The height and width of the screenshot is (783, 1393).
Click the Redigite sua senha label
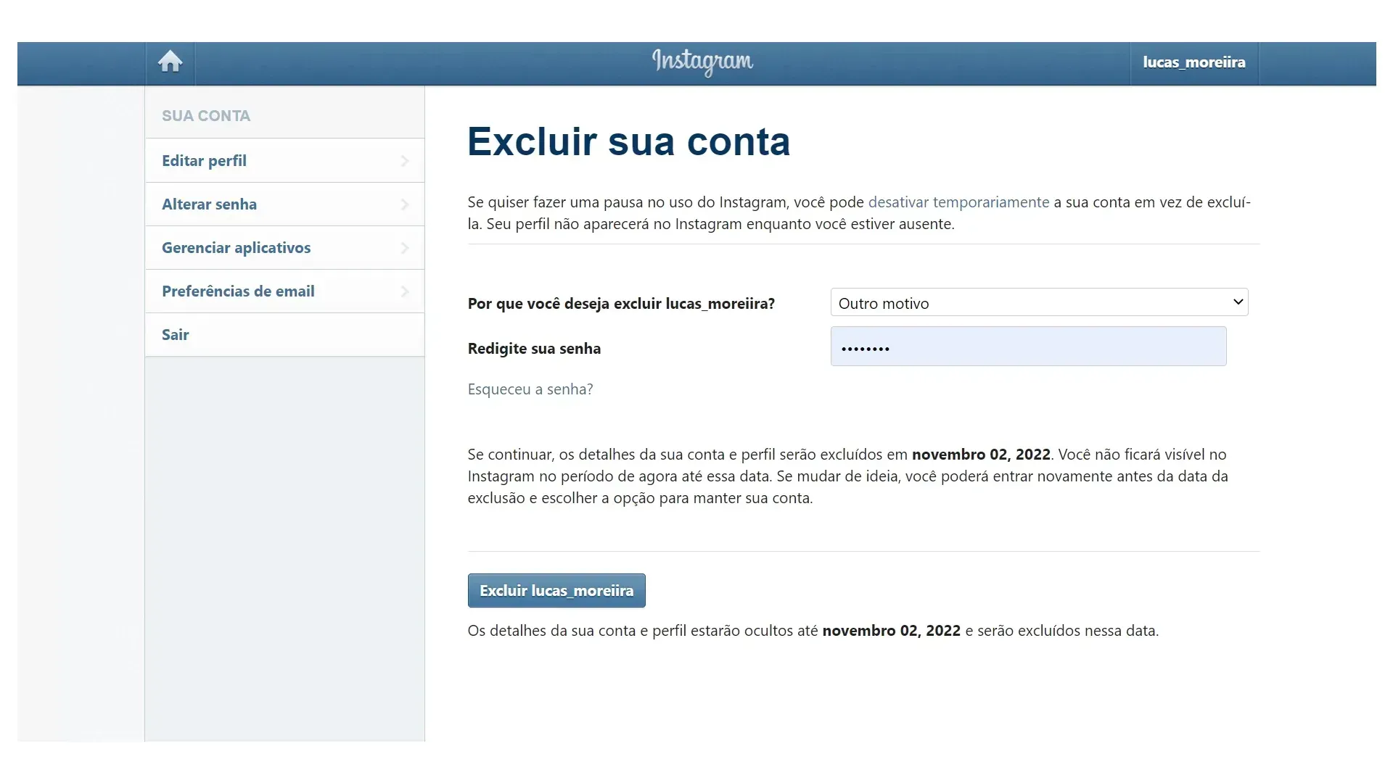point(534,349)
